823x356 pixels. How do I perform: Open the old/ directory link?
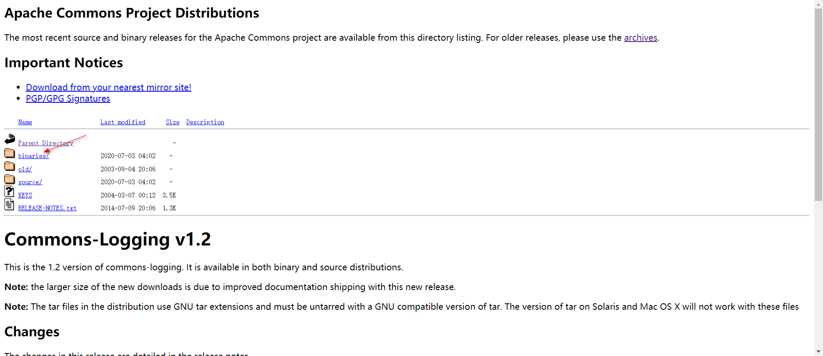pyautogui.click(x=25, y=169)
